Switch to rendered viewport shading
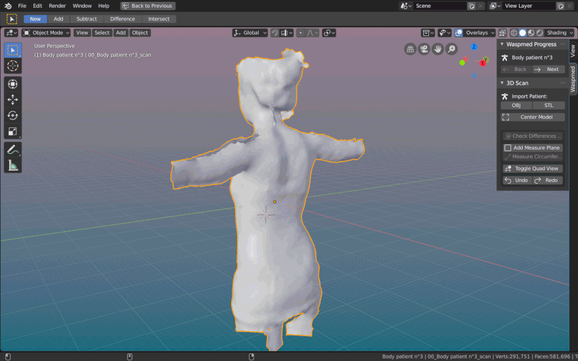 pyautogui.click(x=540, y=33)
